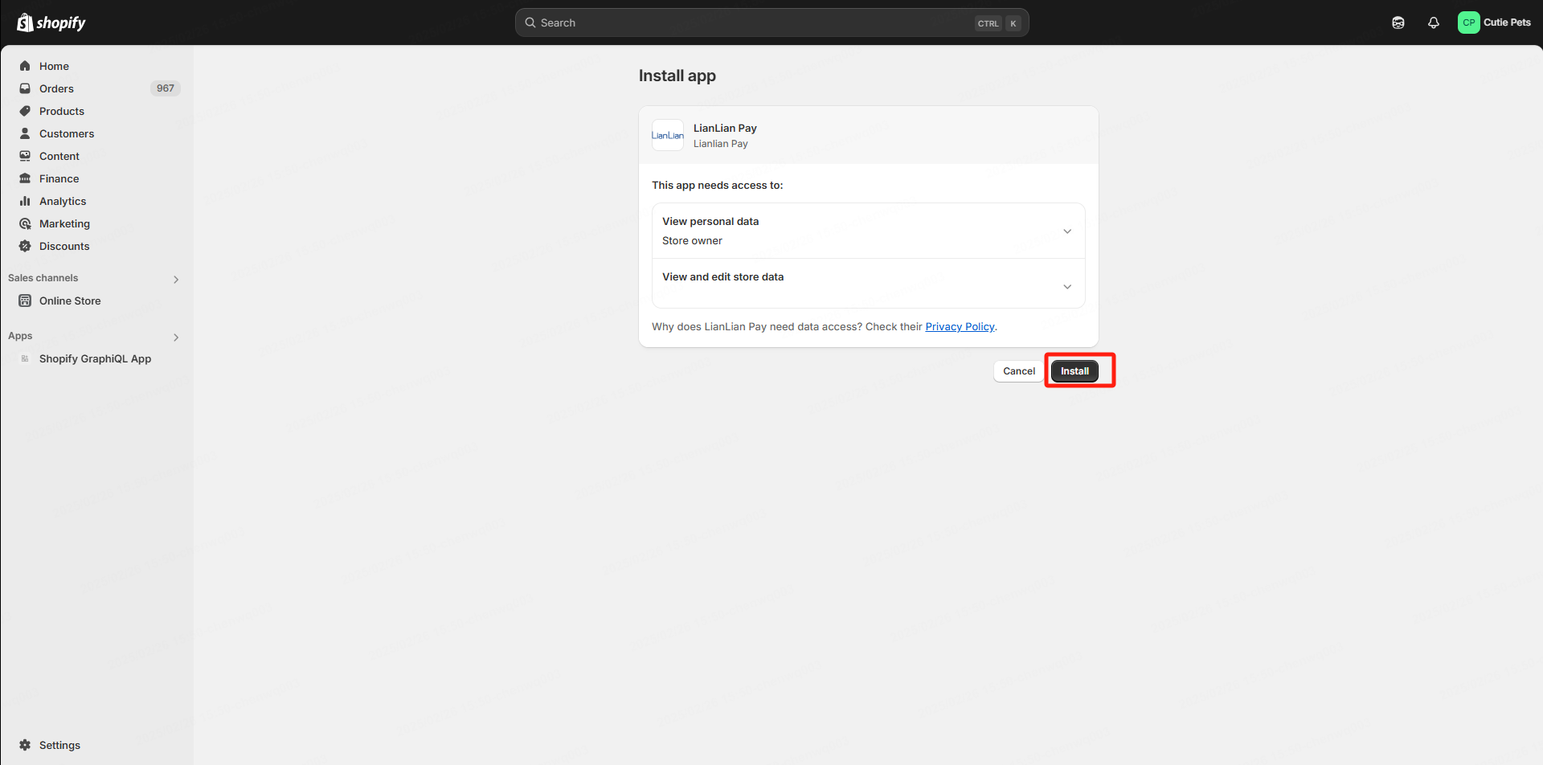Click the Apps heading
This screenshot has height=765, width=1543.
[20, 336]
